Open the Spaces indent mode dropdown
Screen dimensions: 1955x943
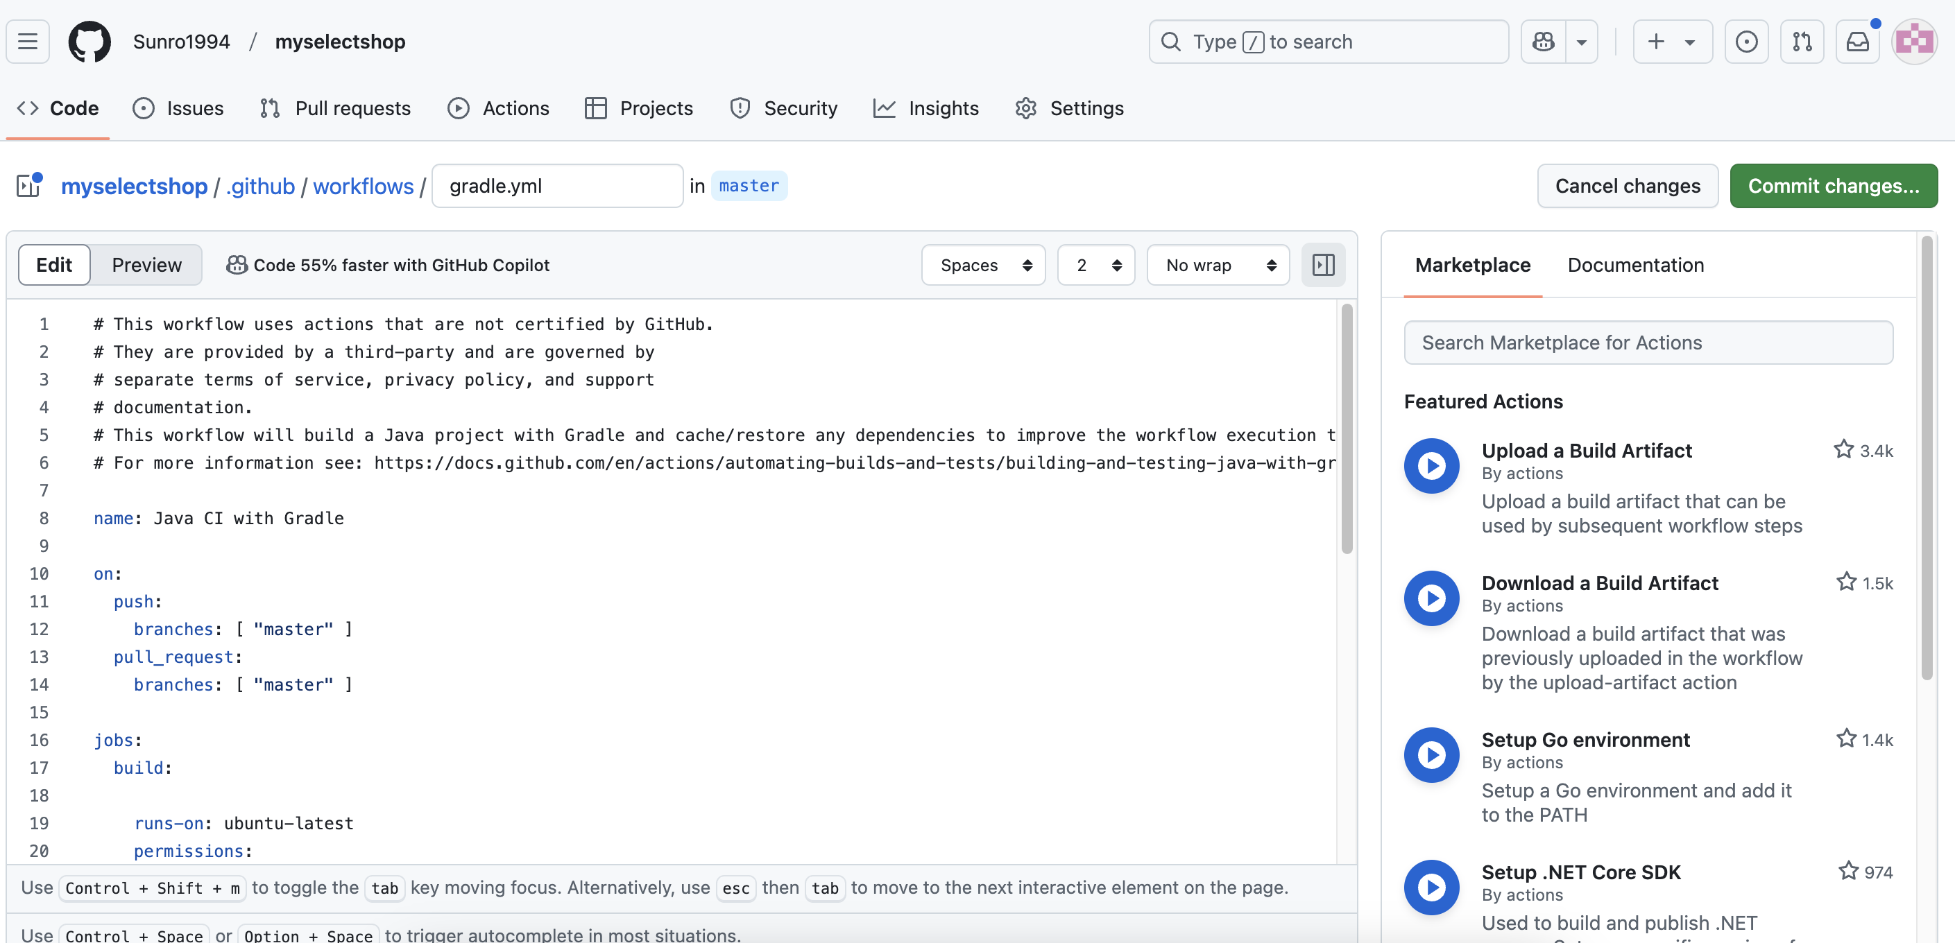coord(984,265)
